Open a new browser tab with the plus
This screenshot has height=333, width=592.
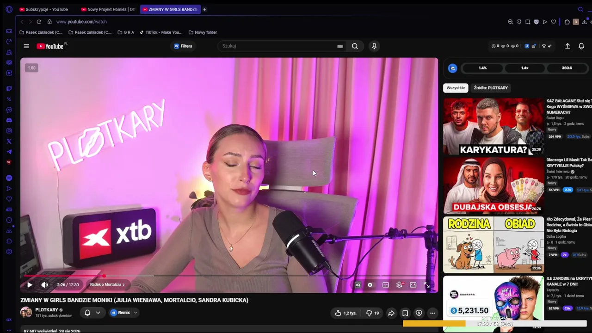(204, 9)
